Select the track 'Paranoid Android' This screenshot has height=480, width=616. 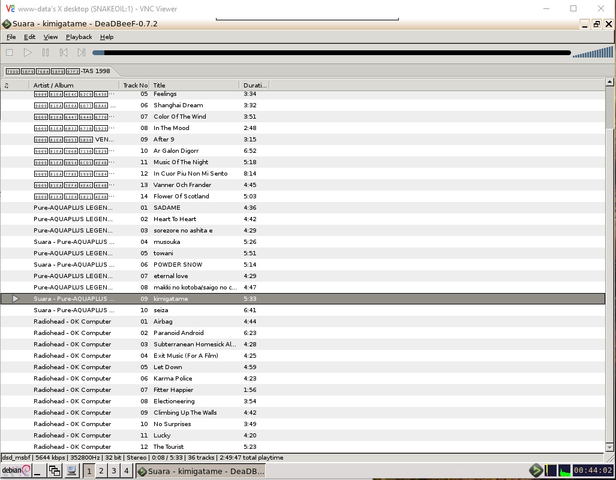(302, 333)
